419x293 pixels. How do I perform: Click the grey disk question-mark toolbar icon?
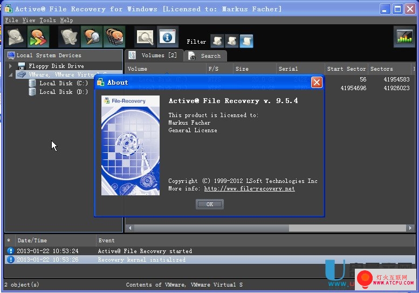click(x=69, y=37)
